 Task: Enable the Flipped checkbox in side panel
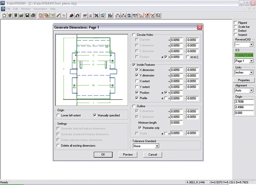click(235, 23)
